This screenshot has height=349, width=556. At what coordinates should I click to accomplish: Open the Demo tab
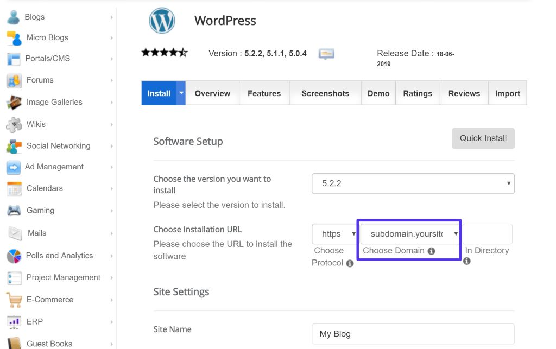(378, 93)
